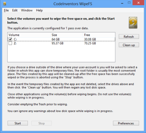Select the Z: volume label
The image size is (146, 133).
point(15,43)
